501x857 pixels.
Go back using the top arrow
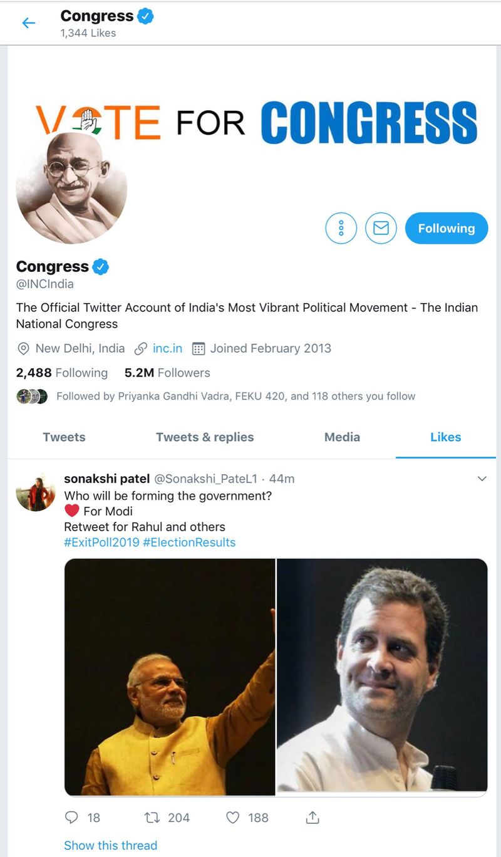point(28,23)
